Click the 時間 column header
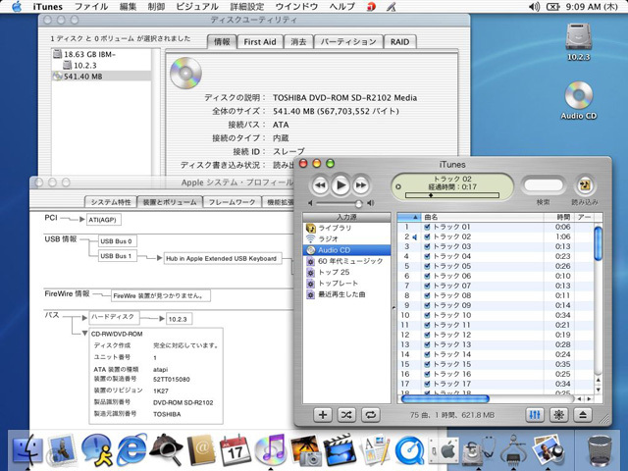628x471 pixels. pyautogui.click(x=559, y=217)
